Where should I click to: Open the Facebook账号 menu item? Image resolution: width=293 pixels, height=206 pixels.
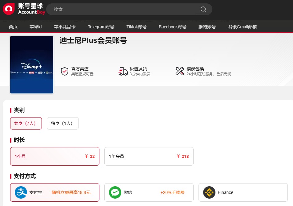point(172,27)
